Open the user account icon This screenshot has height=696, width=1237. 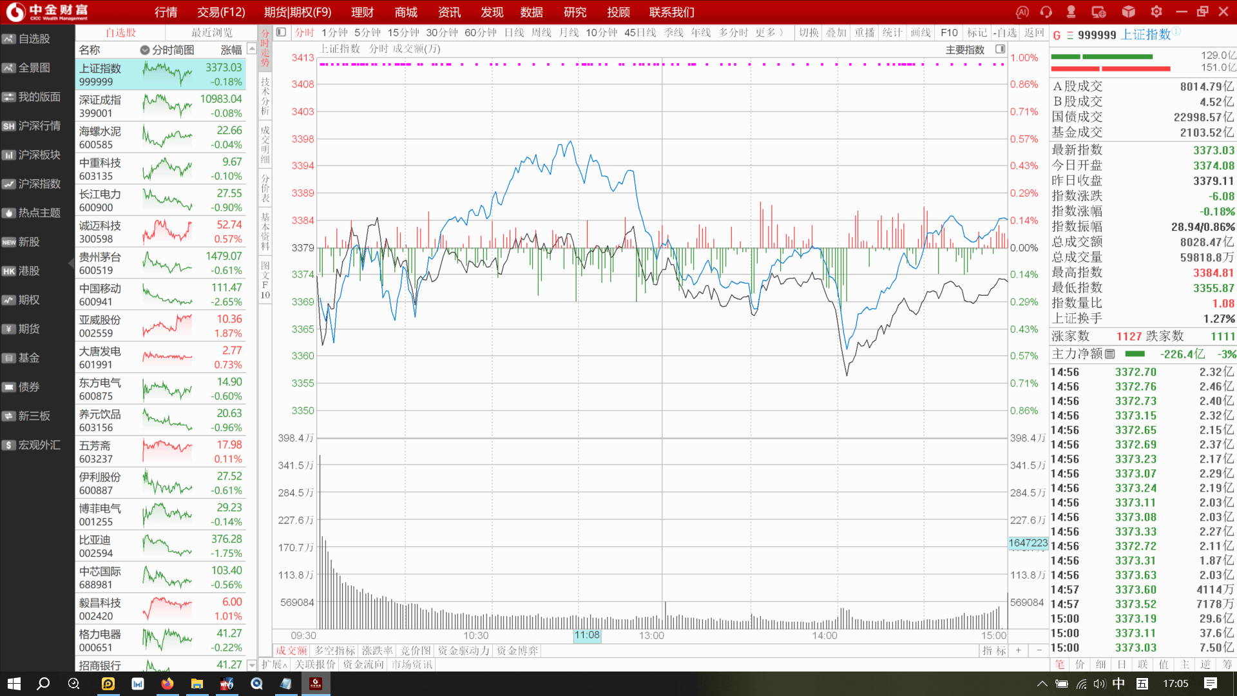pyautogui.click(x=1071, y=12)
